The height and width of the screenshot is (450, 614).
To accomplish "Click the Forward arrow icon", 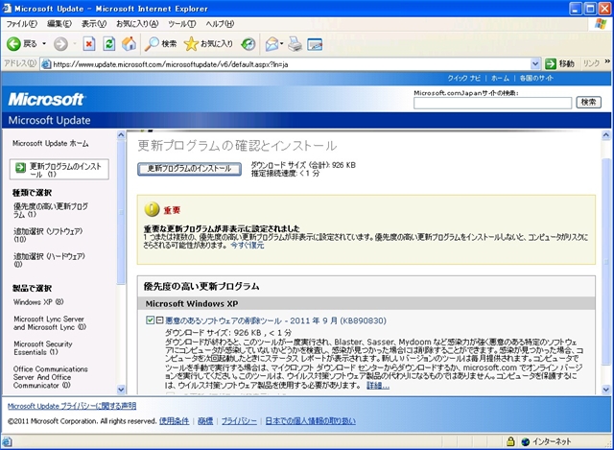I will click(x=60, y=44).
